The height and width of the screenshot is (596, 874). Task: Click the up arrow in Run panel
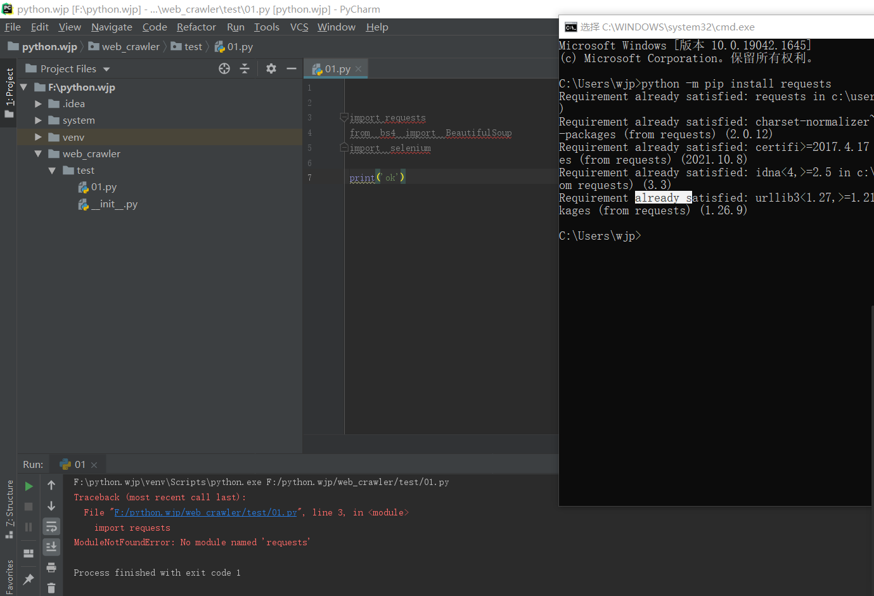tap(51, 486)
